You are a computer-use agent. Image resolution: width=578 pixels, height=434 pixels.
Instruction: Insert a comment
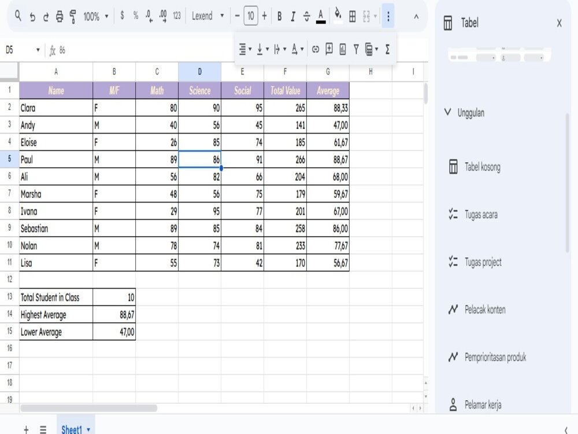(329, 49)
